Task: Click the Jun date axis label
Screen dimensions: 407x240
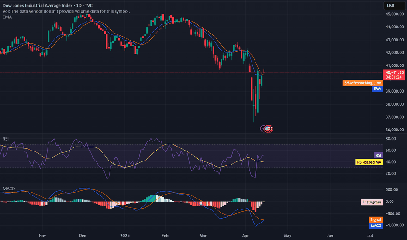Action: (330, 236)
